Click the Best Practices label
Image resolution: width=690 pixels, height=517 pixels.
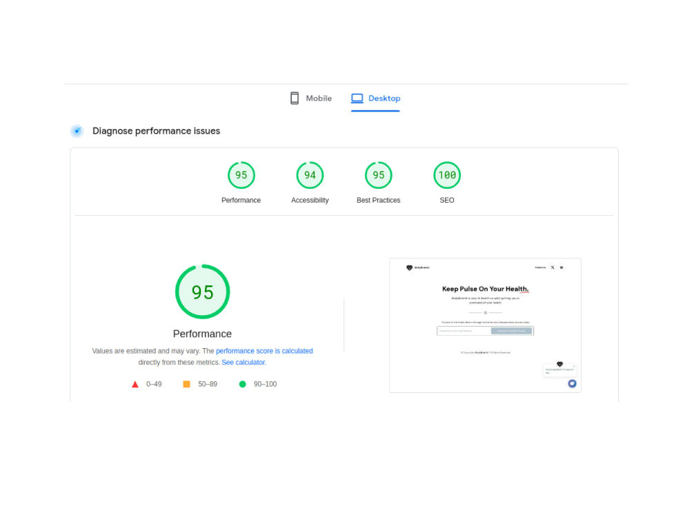(x=378, y=200)
